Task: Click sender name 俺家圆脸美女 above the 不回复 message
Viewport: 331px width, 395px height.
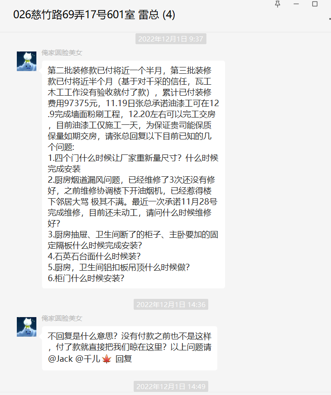Action: coord(62,318)
